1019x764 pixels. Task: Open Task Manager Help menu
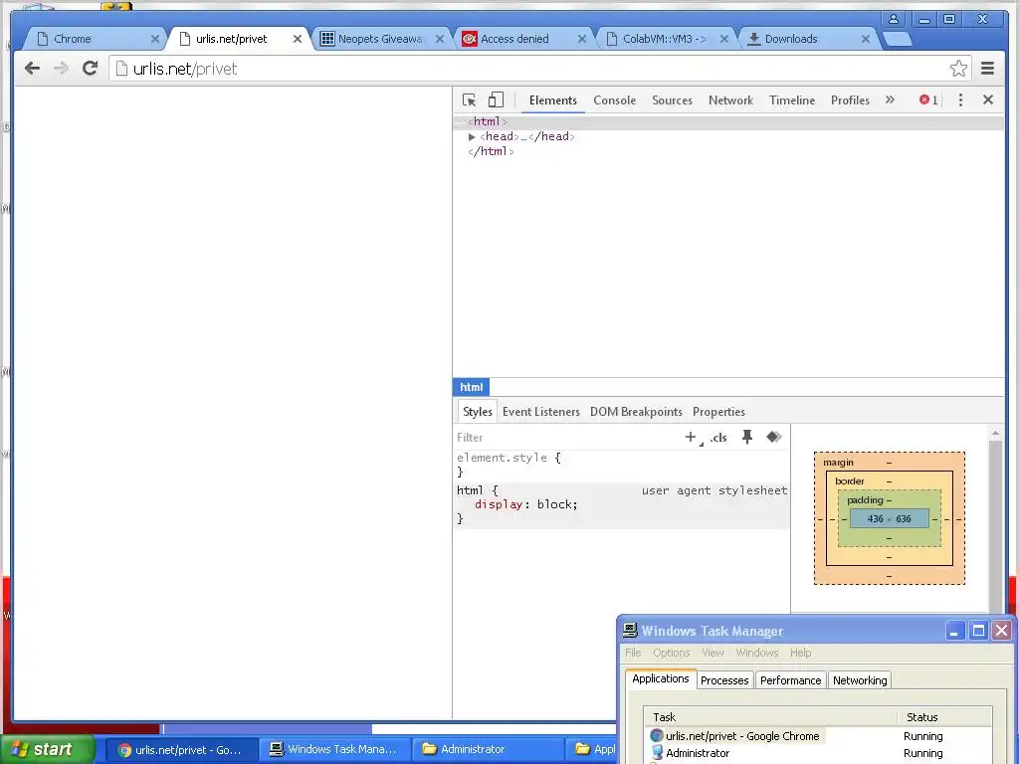click(x=801, y=653)
